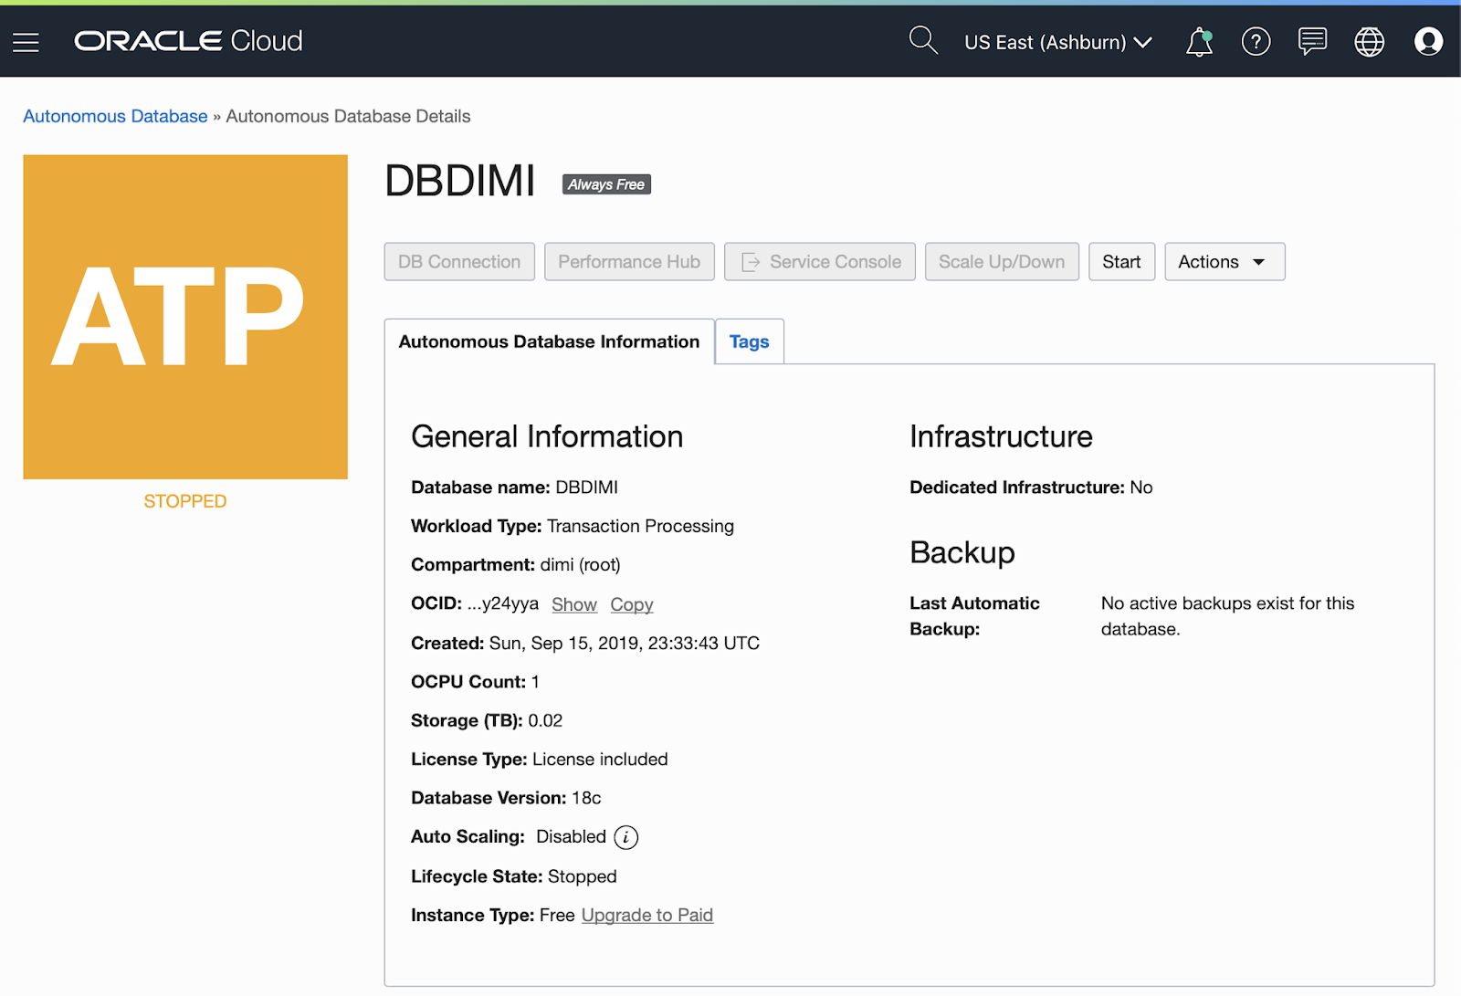Open the help question mark menu
The height and width of the screenshot is (996, 1461).
[x=1256, y=42]
